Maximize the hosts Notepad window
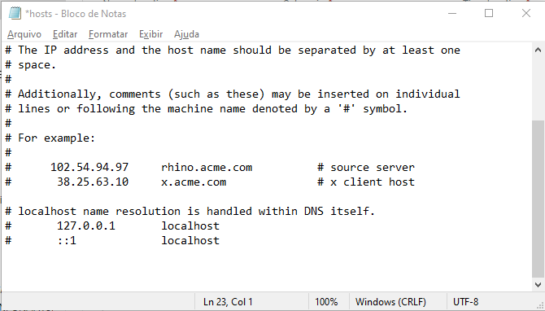Viewport: 545px width, 311px height. click(x=489, y=13)
